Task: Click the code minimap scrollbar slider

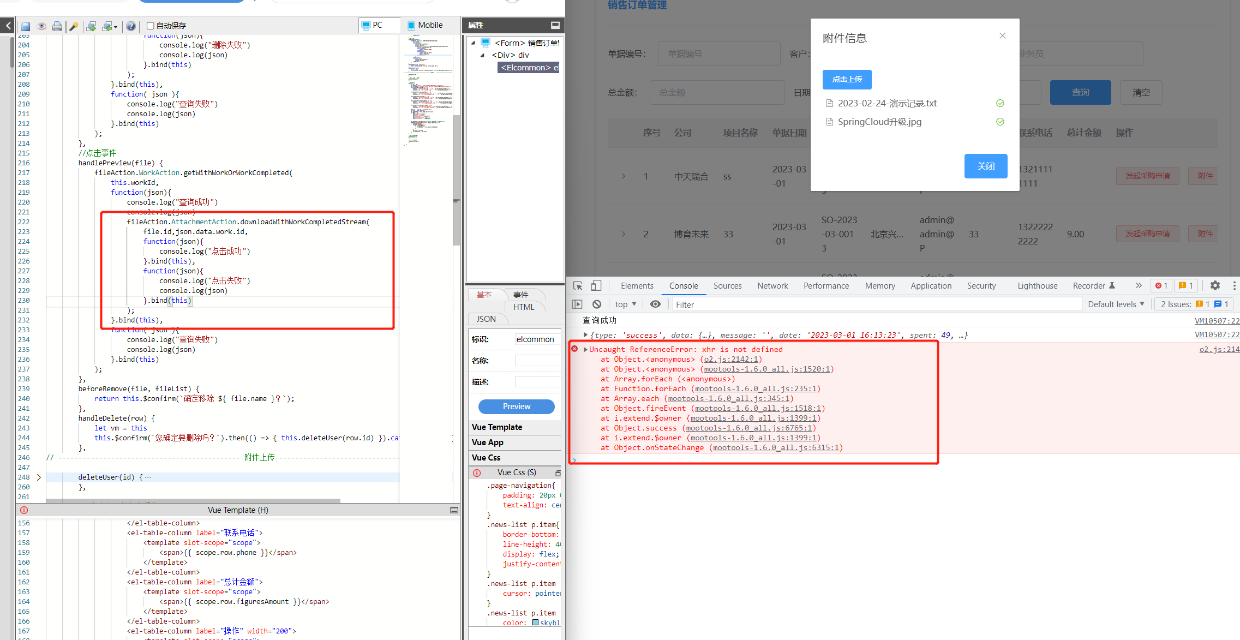Action: pos(456,180)
